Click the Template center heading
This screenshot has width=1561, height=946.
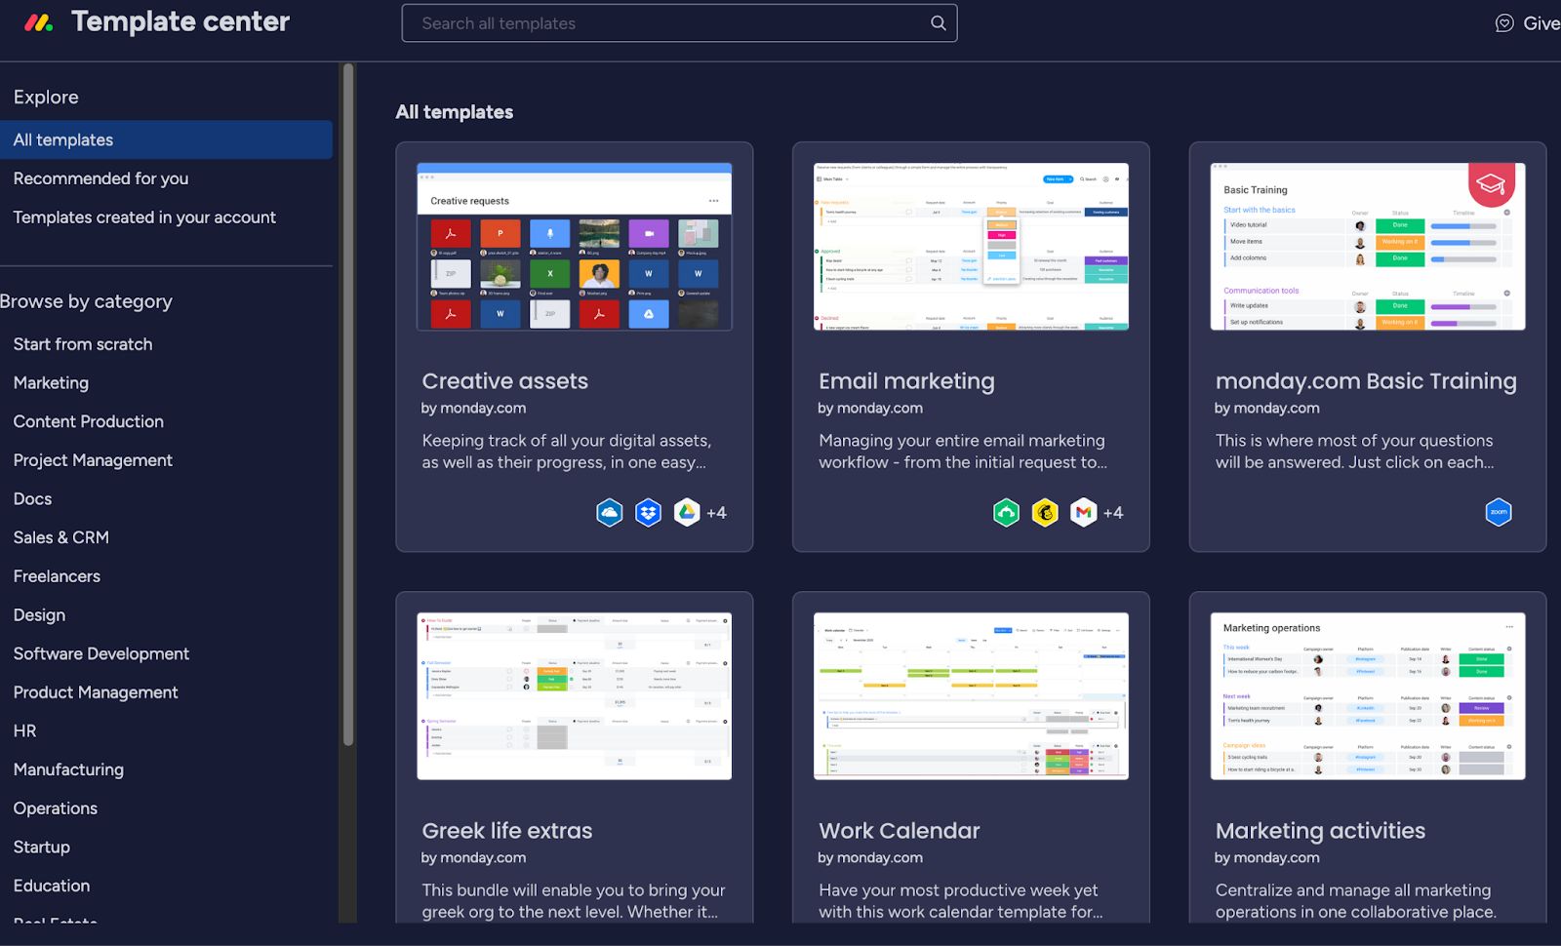(x=180, y=21)
